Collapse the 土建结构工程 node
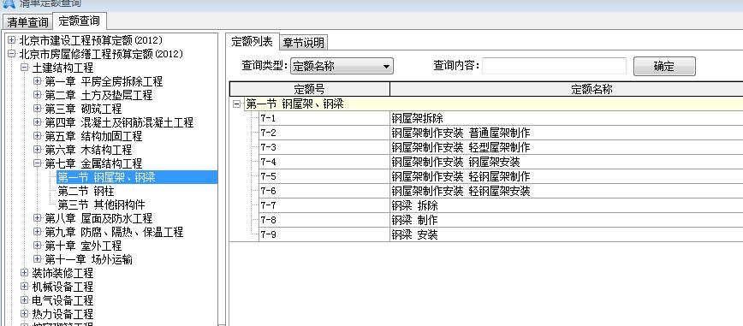Viewport: 743px width, 326px height. coord(25,68)
